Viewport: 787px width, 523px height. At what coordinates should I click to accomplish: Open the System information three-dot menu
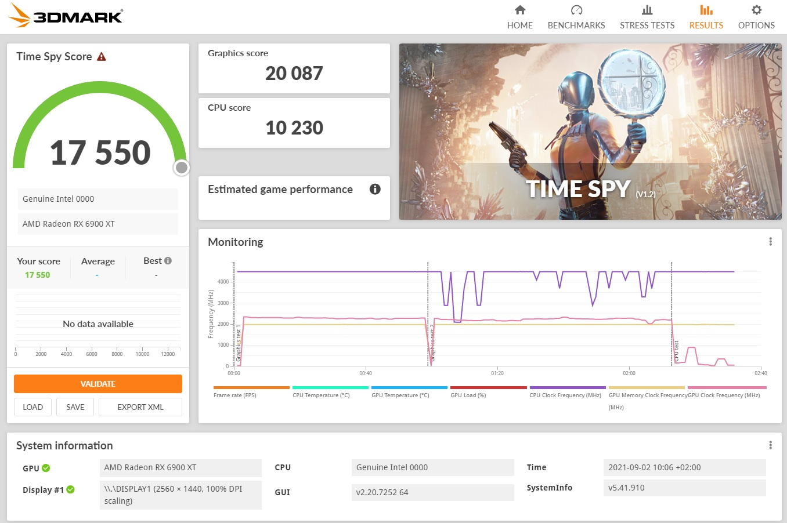coord(770,445)
